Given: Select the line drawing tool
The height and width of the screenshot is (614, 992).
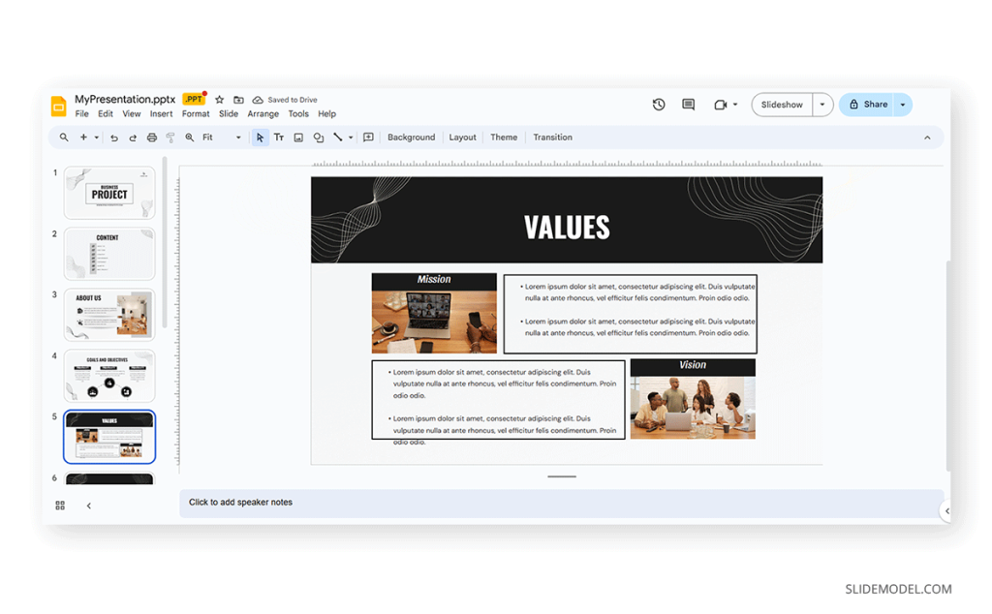Looking at the screenshot, I should [x=336, y=137].
